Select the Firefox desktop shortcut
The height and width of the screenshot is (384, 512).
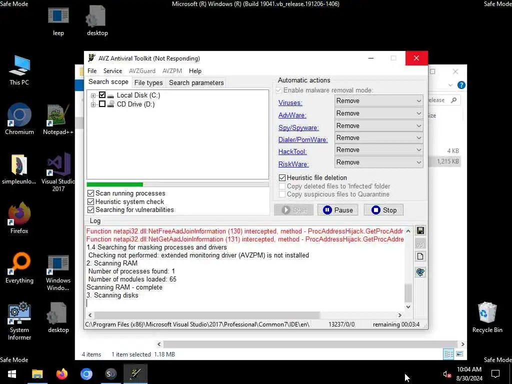coord(19,218)
